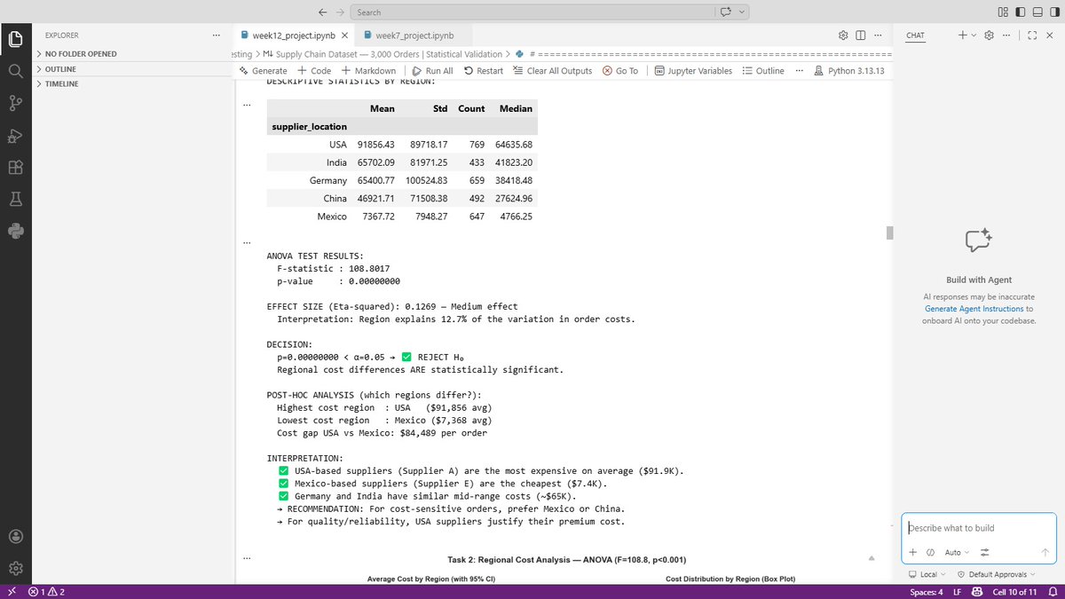Open the Source Control view
This screenshot has width=1065, height=599.
[15, 103]
